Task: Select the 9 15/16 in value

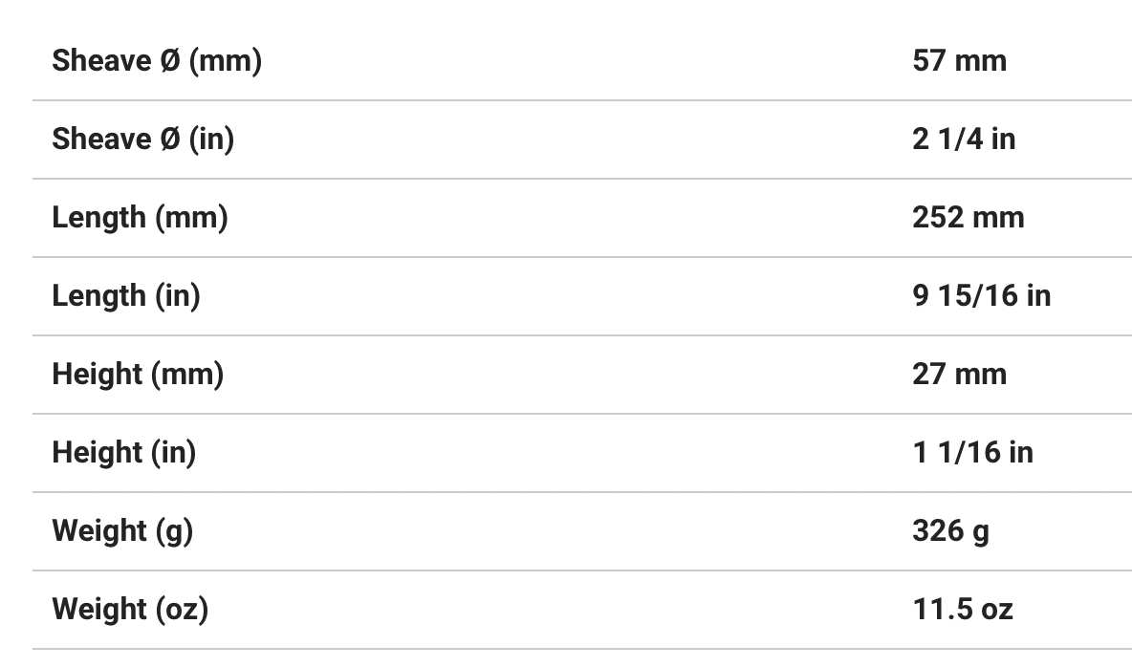Action: (981, 295)
